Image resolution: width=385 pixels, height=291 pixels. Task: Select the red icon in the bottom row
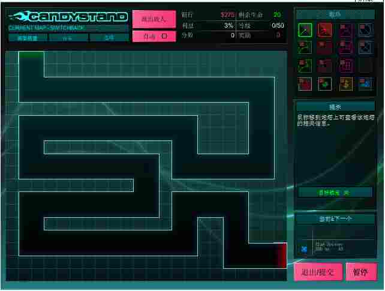tap(305, 83)
